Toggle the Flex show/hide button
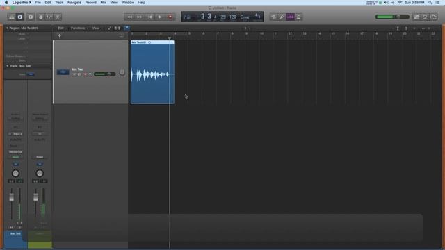 pyautogui.click(x=118, y=28)
